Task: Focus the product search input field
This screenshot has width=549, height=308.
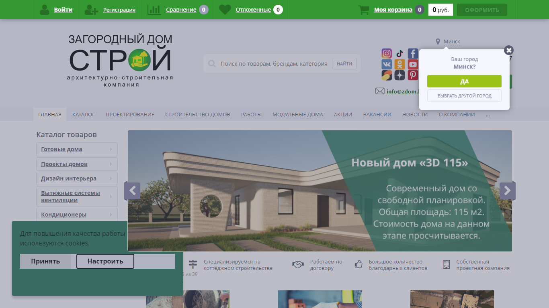Action: (x=274, y=64)
